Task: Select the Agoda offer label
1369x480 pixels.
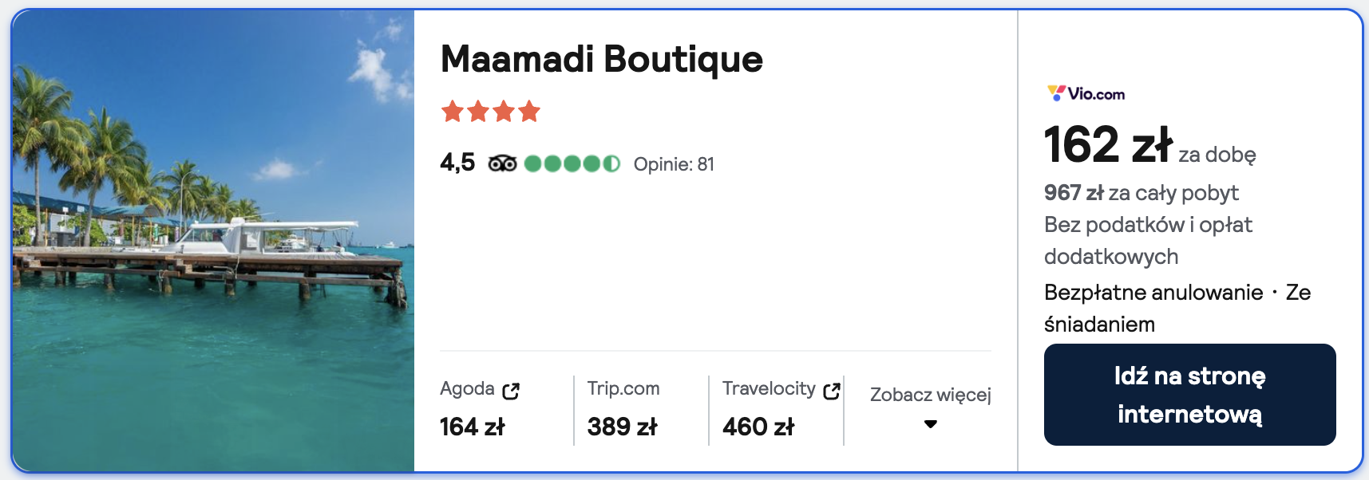Action: coord(467,388)
